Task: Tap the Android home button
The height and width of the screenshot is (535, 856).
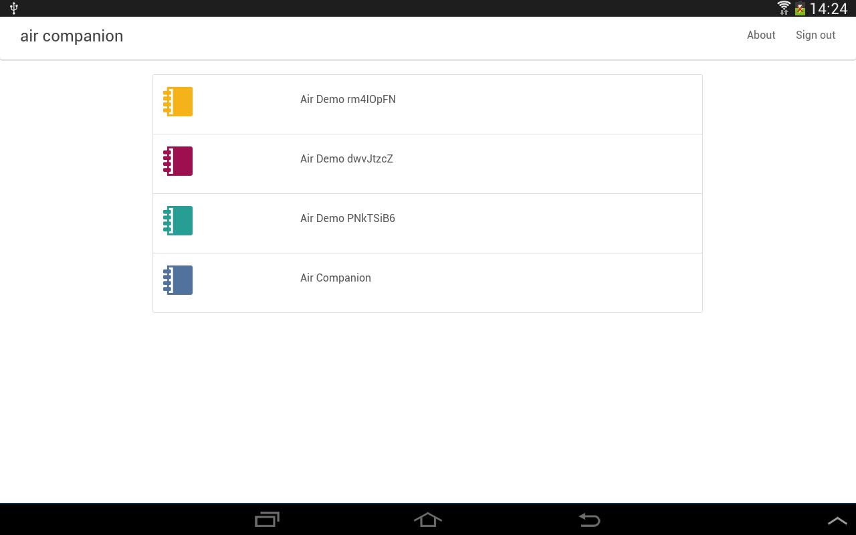Action: (428, 520)
